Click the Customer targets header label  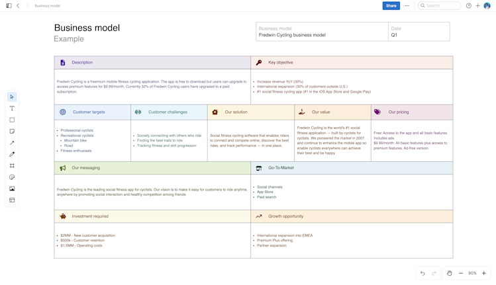[89, 112]
